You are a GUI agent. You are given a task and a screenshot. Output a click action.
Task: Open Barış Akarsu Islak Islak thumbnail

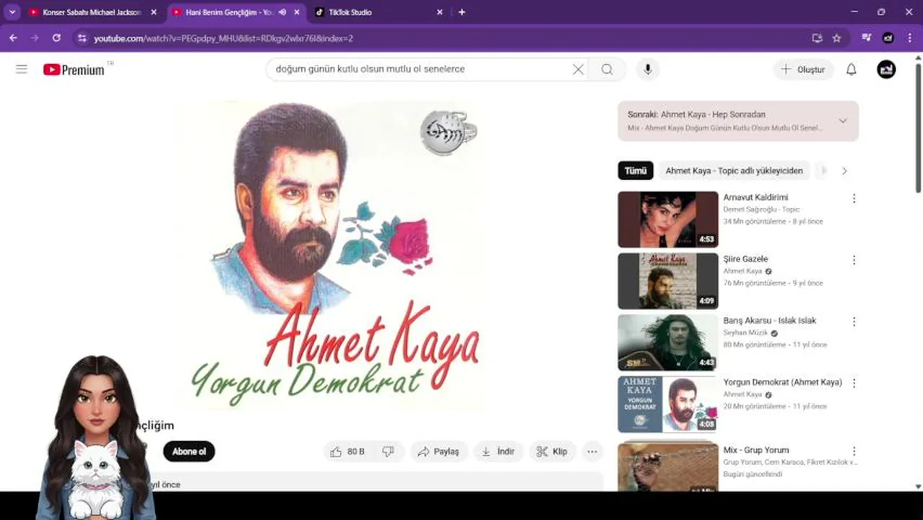pos(668,342)
